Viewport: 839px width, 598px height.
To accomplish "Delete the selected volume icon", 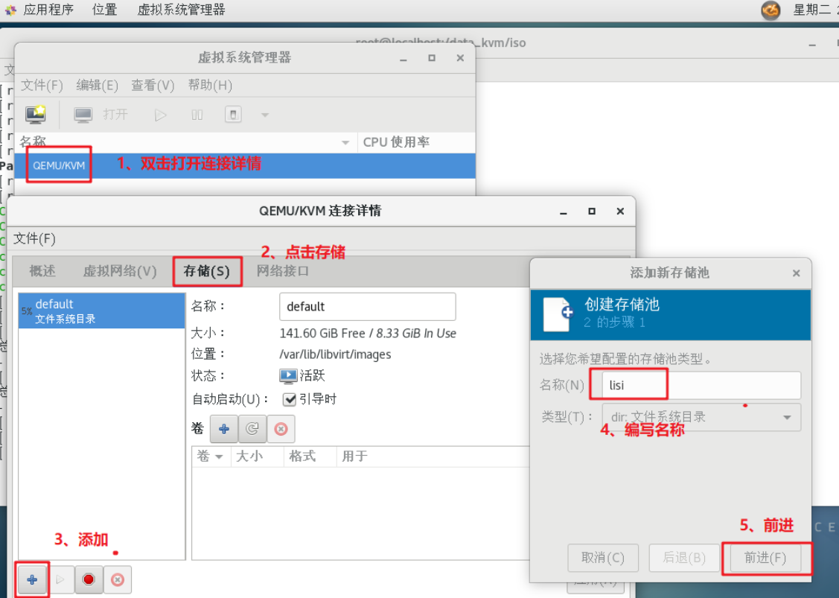I will tap(281, 429).
